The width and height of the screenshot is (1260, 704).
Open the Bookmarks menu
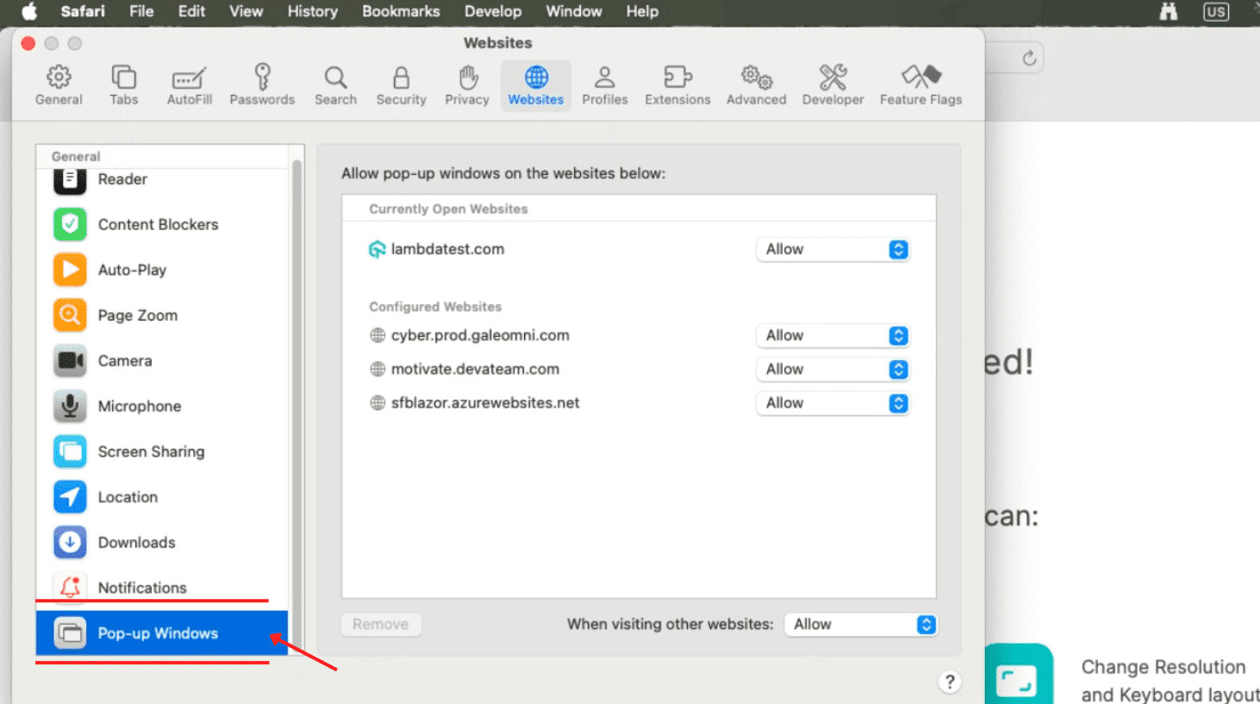coord(401,12)
